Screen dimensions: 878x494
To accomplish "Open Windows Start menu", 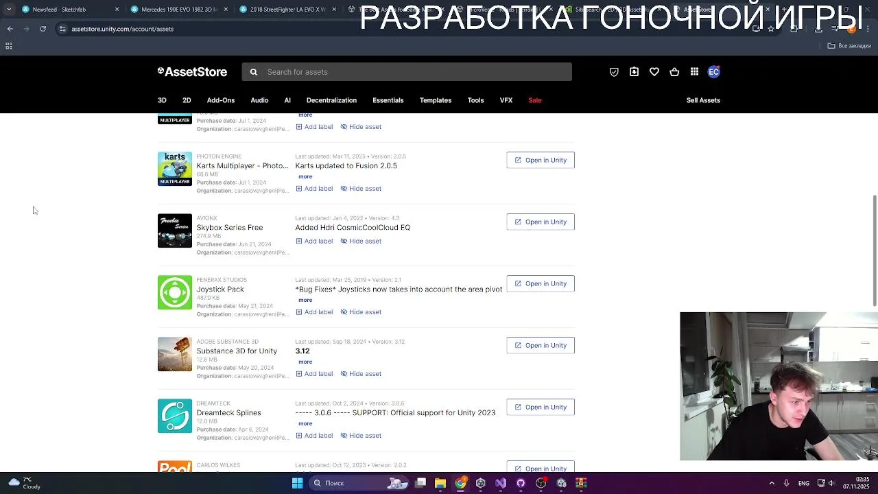I will tap(297, 483).
